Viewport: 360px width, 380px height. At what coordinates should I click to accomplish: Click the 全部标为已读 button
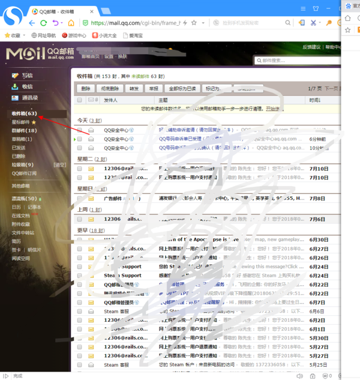(x=182, y=88)
